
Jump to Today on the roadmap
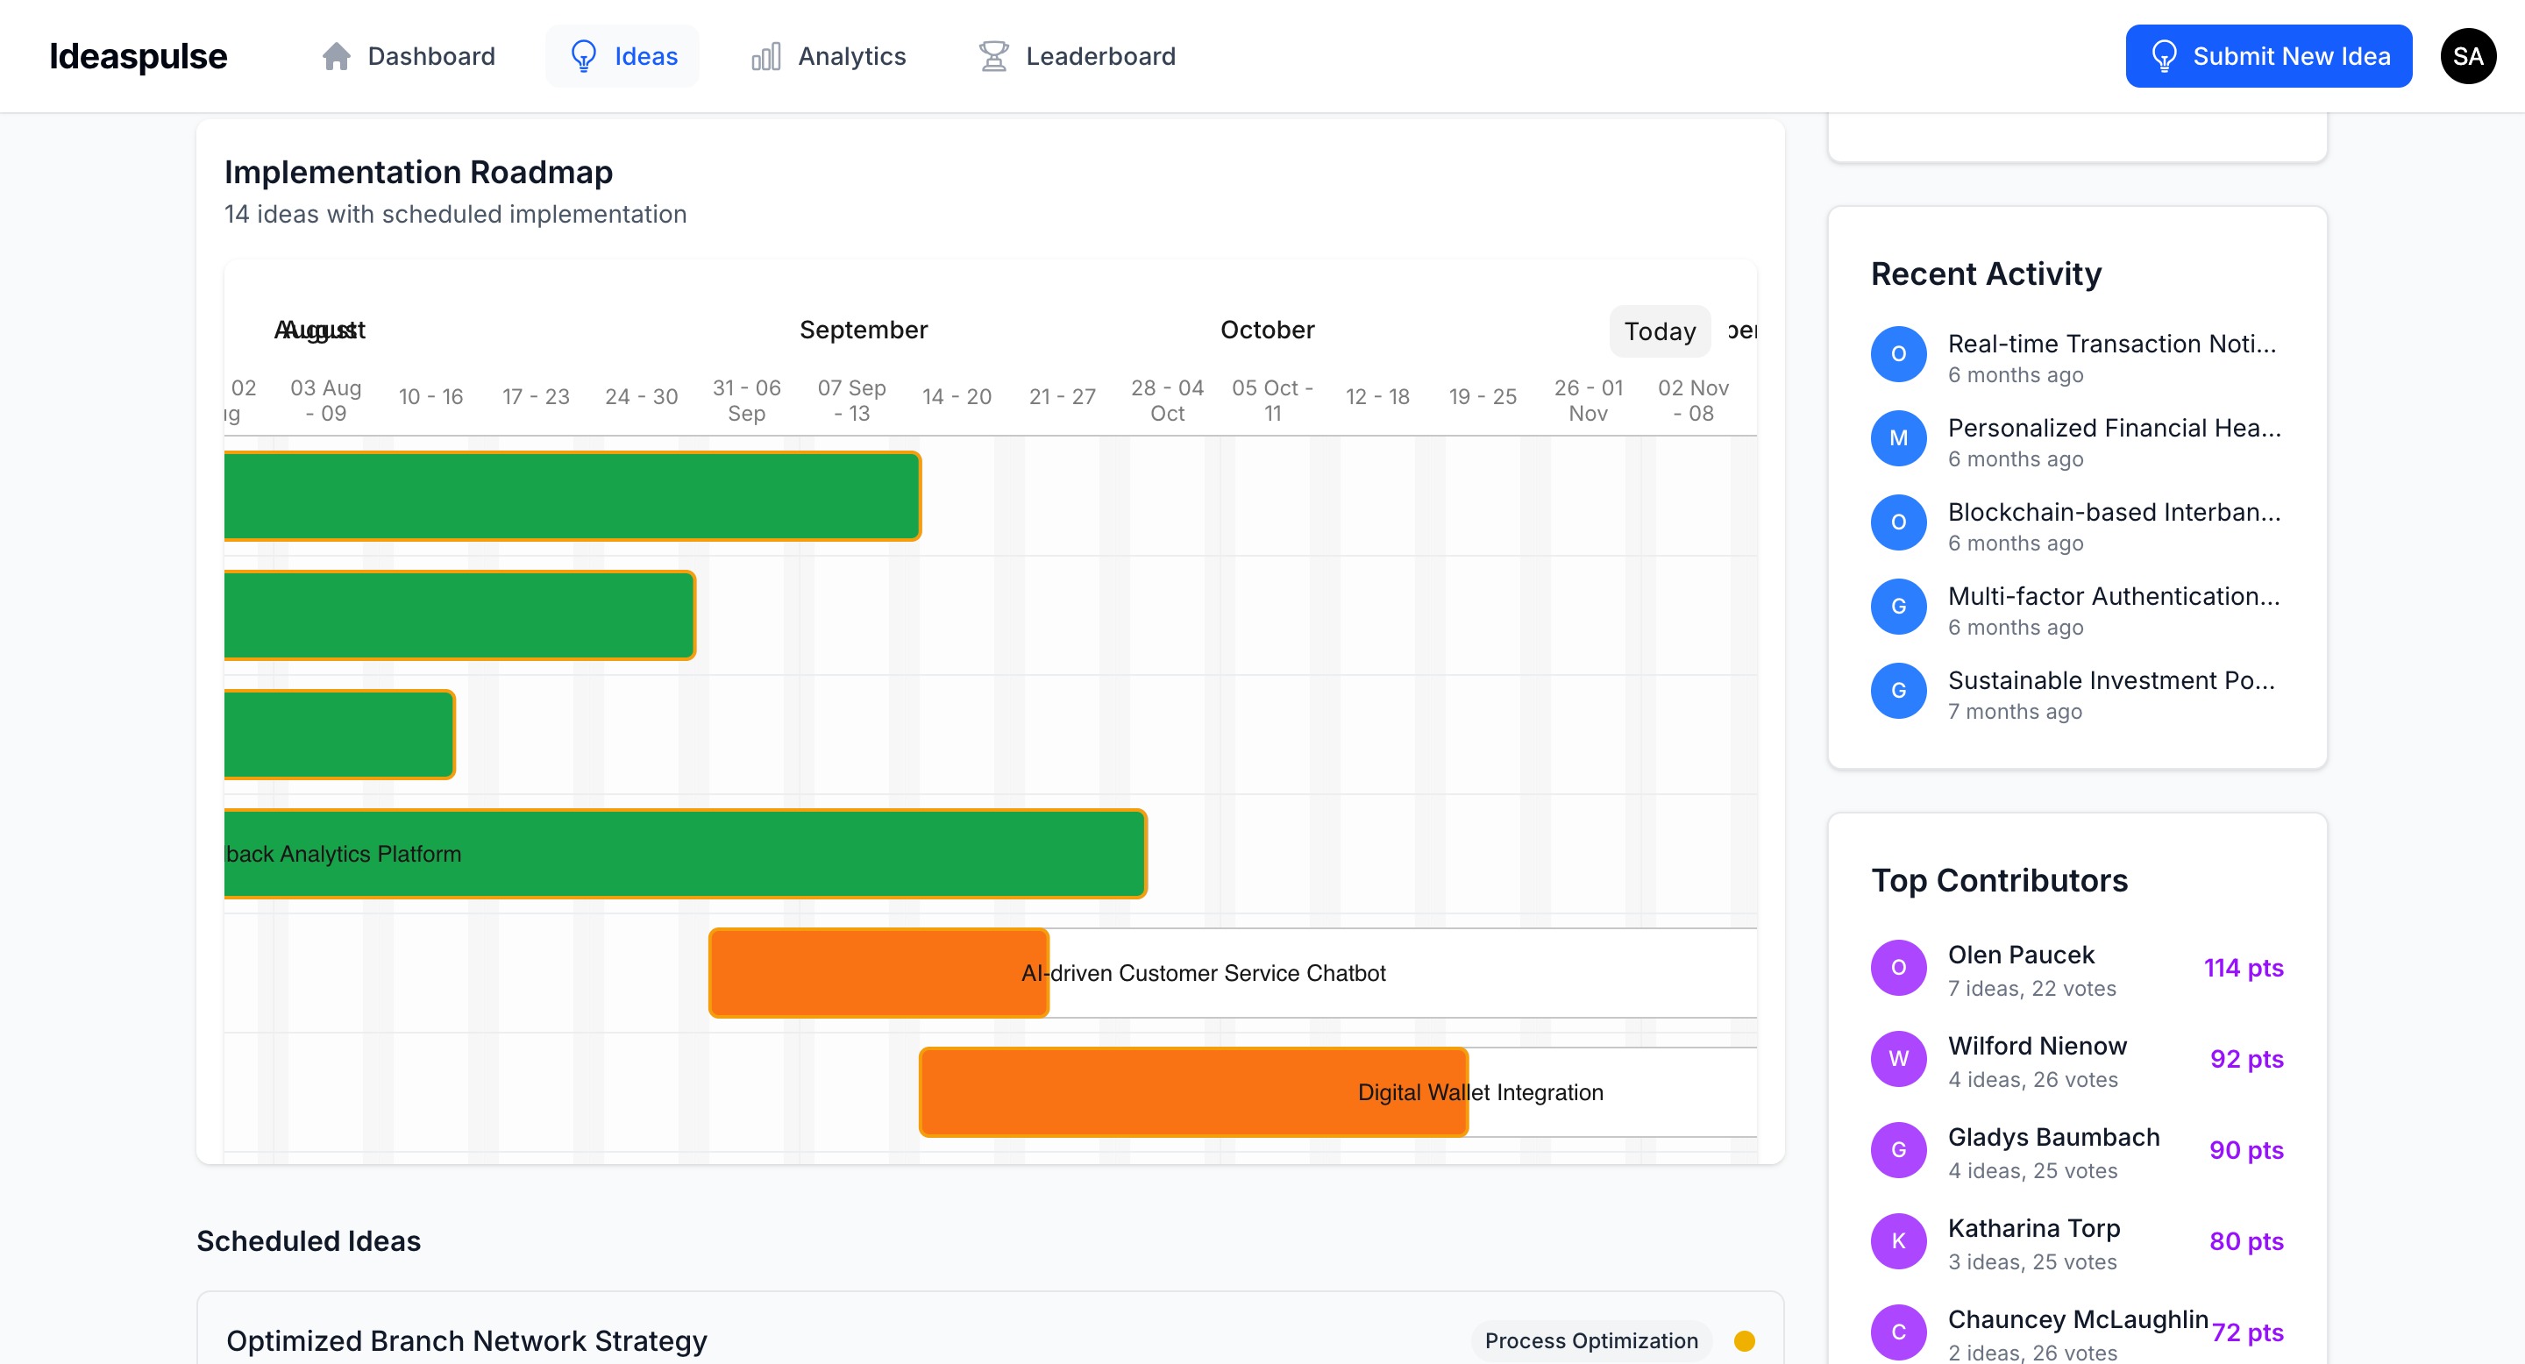[x=1660, y=331]
